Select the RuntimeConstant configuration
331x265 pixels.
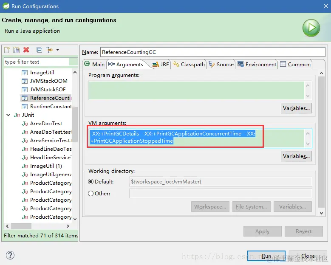point(47,106)
